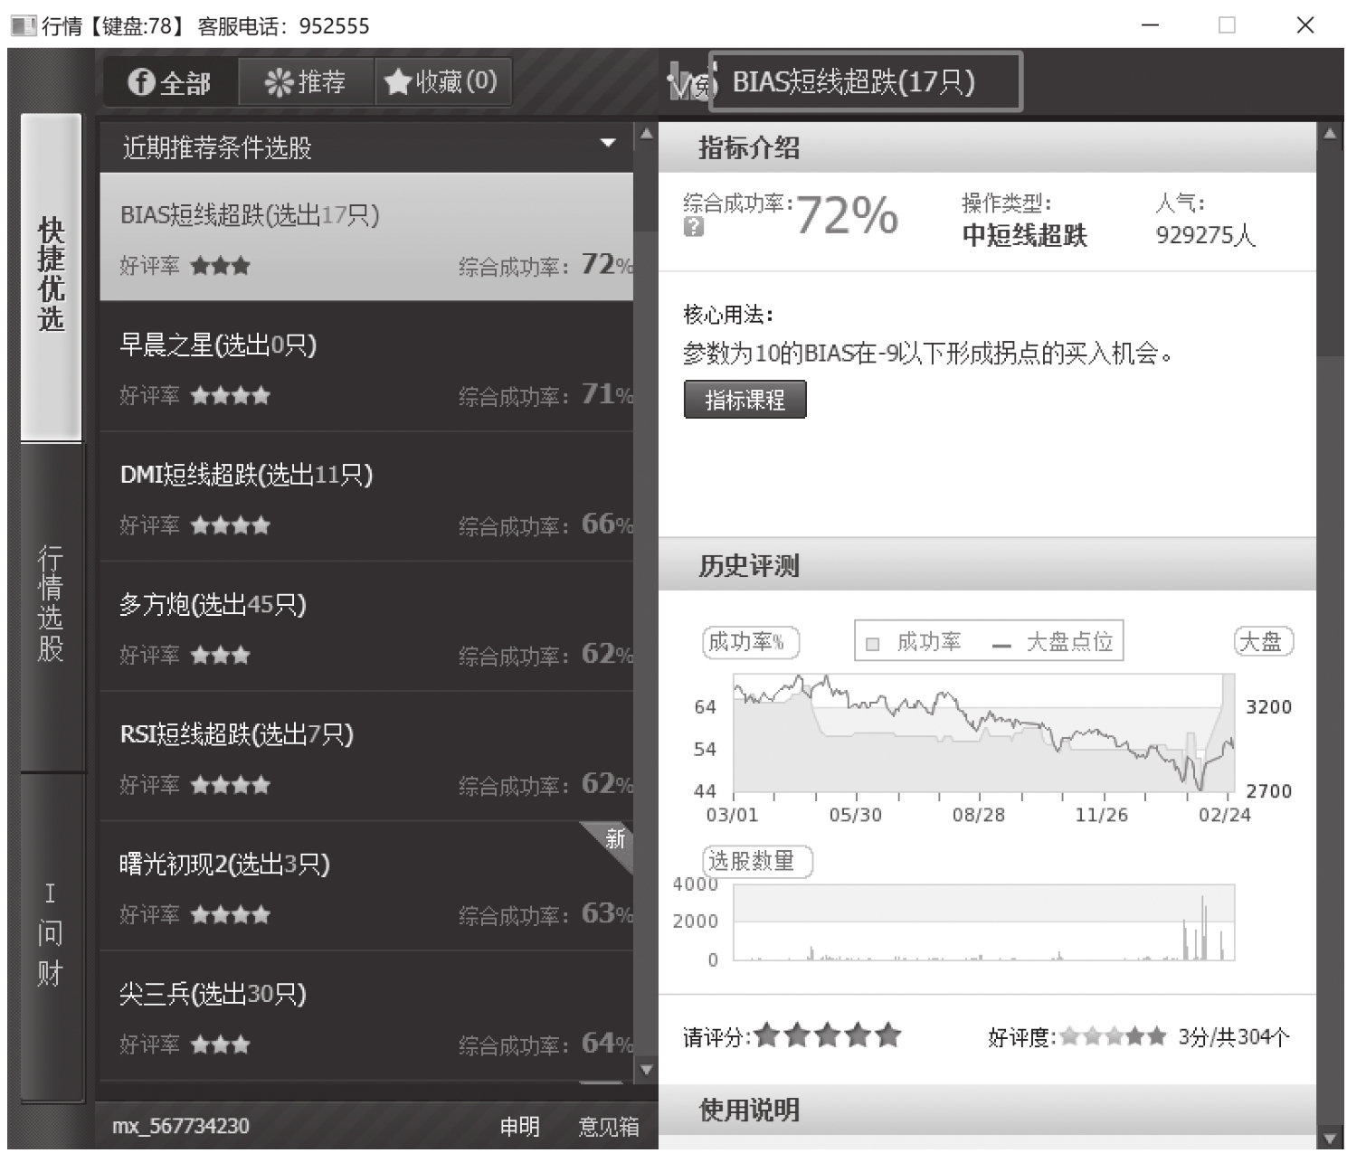This screenshot has height=1153, width=1347.
Task: Click the strategy list scroll down arrow
Action: 646,1069
